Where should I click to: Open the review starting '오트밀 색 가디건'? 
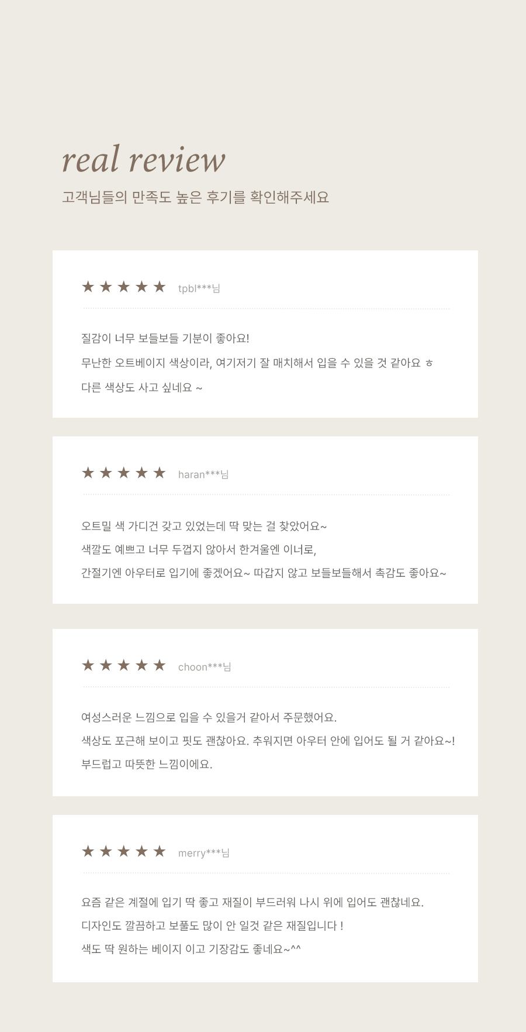265,520
